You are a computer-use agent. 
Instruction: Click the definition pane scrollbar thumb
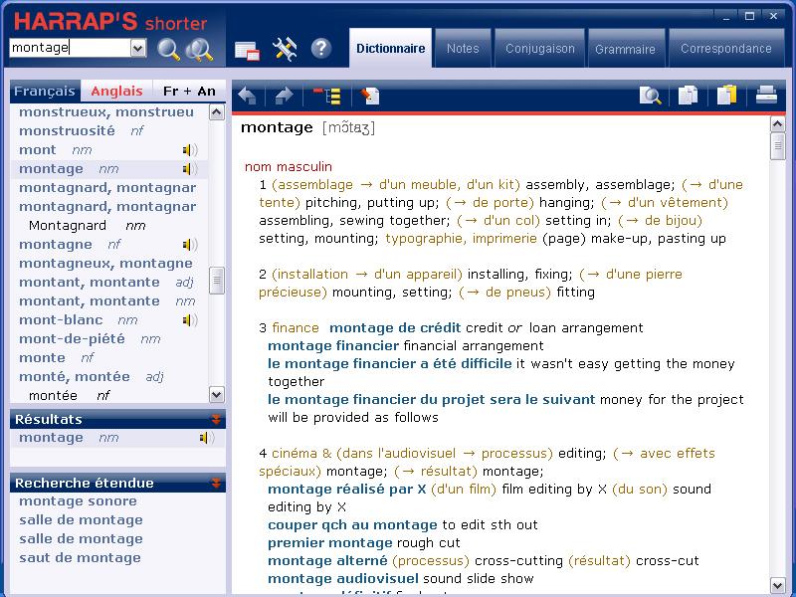coord(777,145)
